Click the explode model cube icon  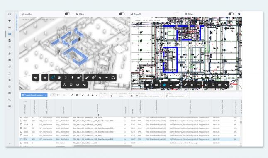coord(113,78)
